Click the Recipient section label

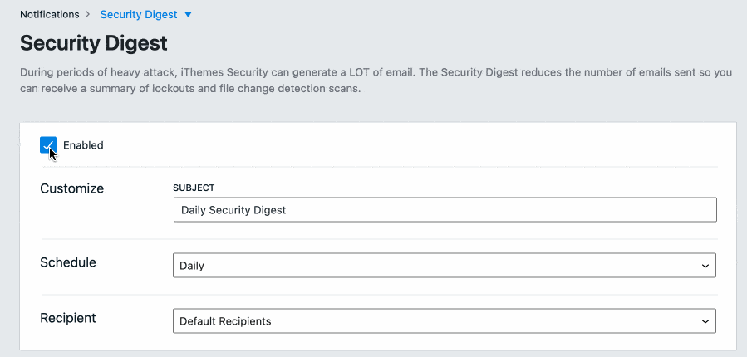[x=68, y=318]
